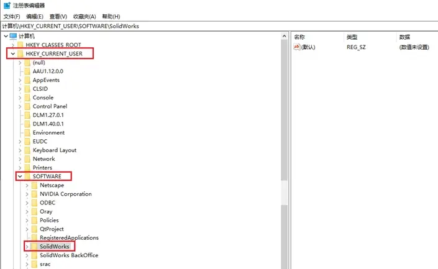Image resolution: width=438 pixels, height=269 pixels.
Task: Click the SolidWorks BackOffice folder icon
Action: 34,255
